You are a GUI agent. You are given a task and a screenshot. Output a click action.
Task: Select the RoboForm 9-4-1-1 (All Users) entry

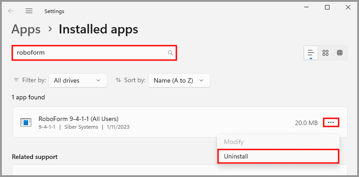click(x=180, y=122)
